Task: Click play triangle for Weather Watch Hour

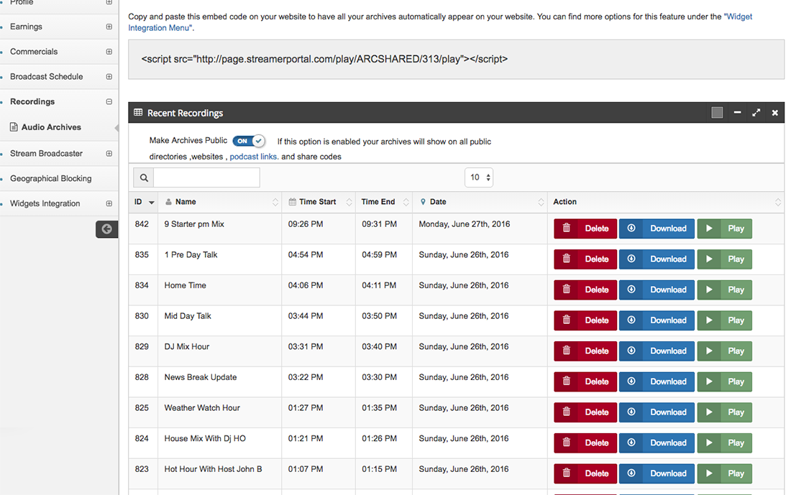Action: (x=709, y=412)
